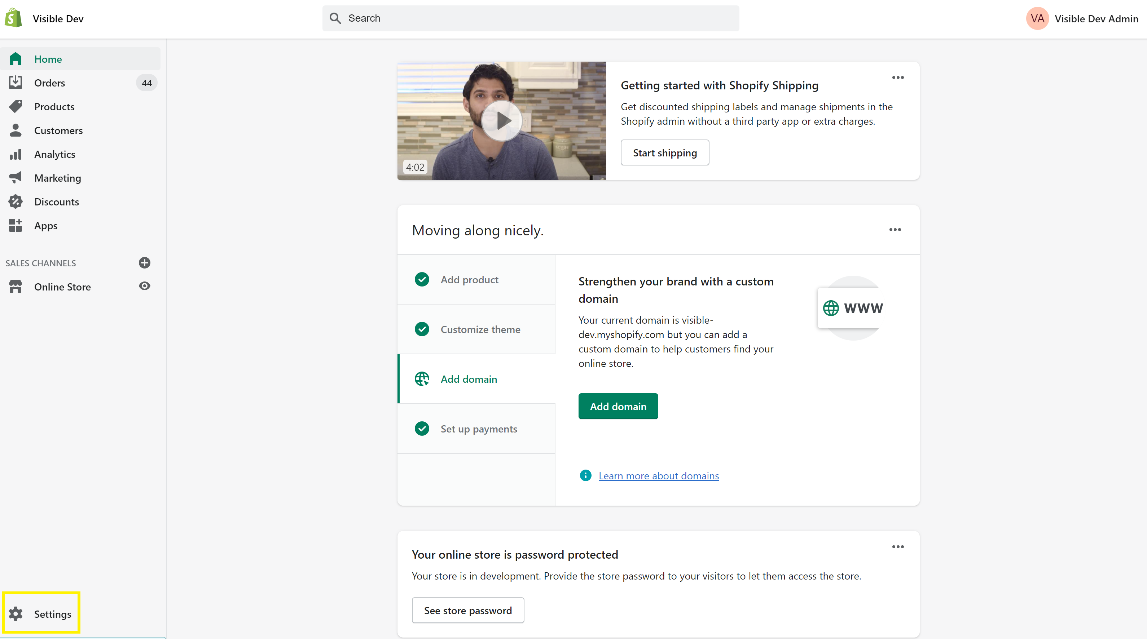This screenshot has height=639, width=1147.
Task: Click See store password button
Action: click(467, 610)
